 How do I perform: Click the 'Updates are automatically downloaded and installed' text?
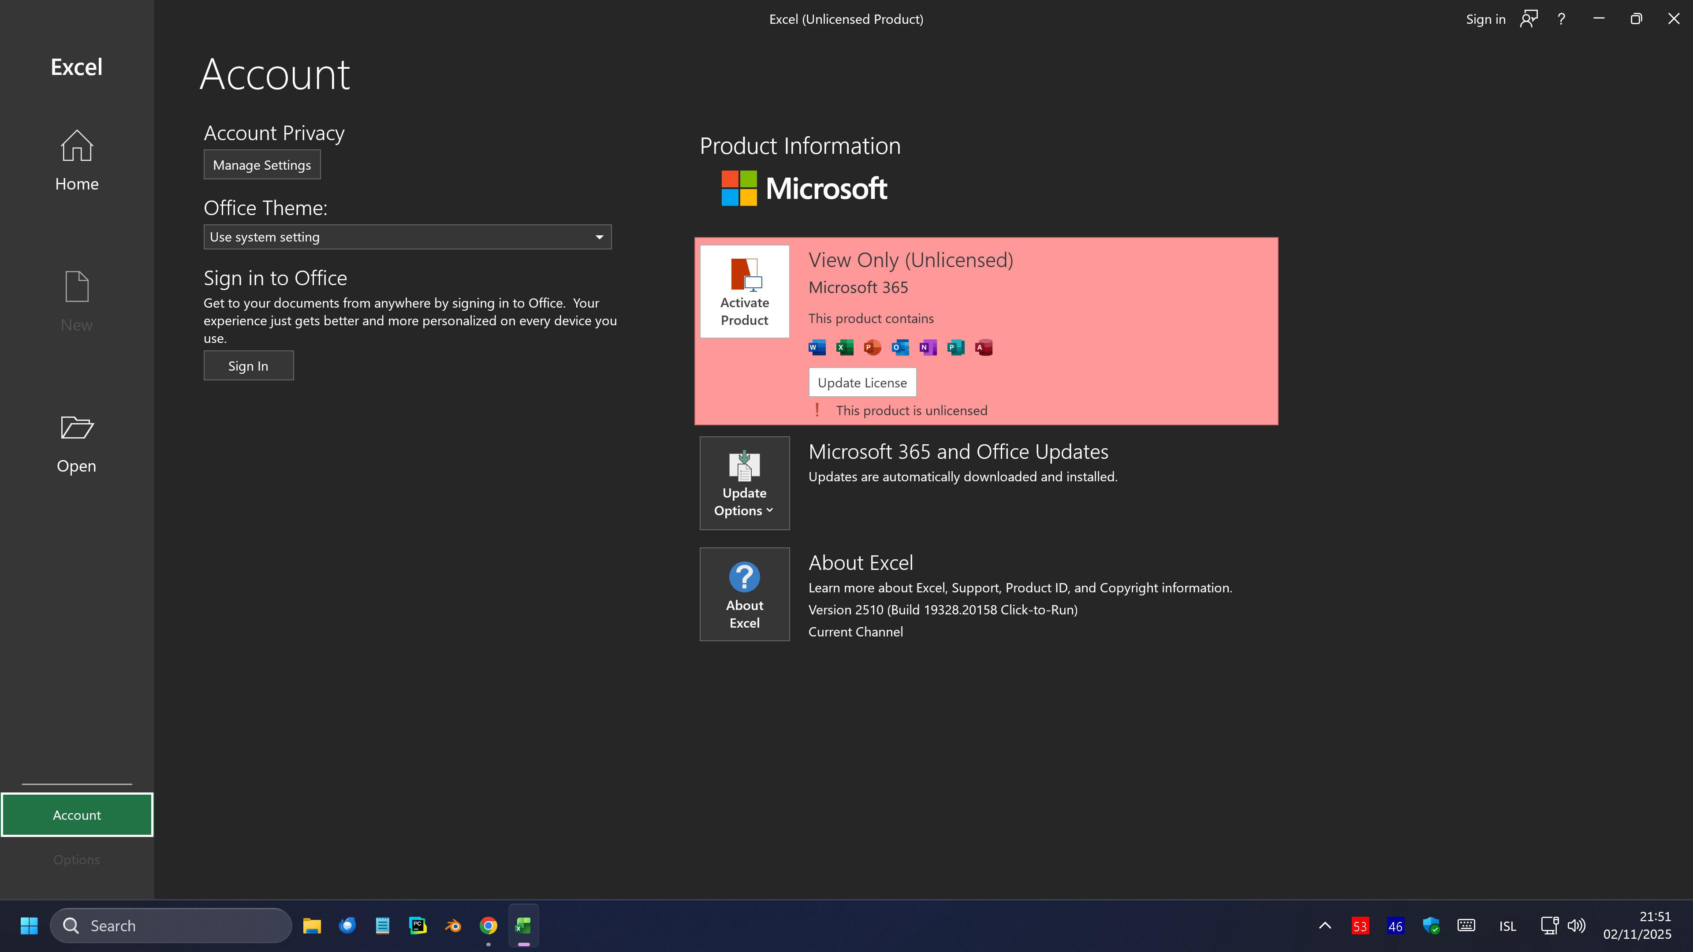(x=963, y=477)
